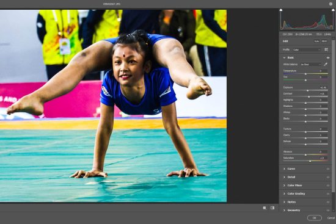
Task: Toggle Basic panel visibility eye
Action: tap(328, 57)
